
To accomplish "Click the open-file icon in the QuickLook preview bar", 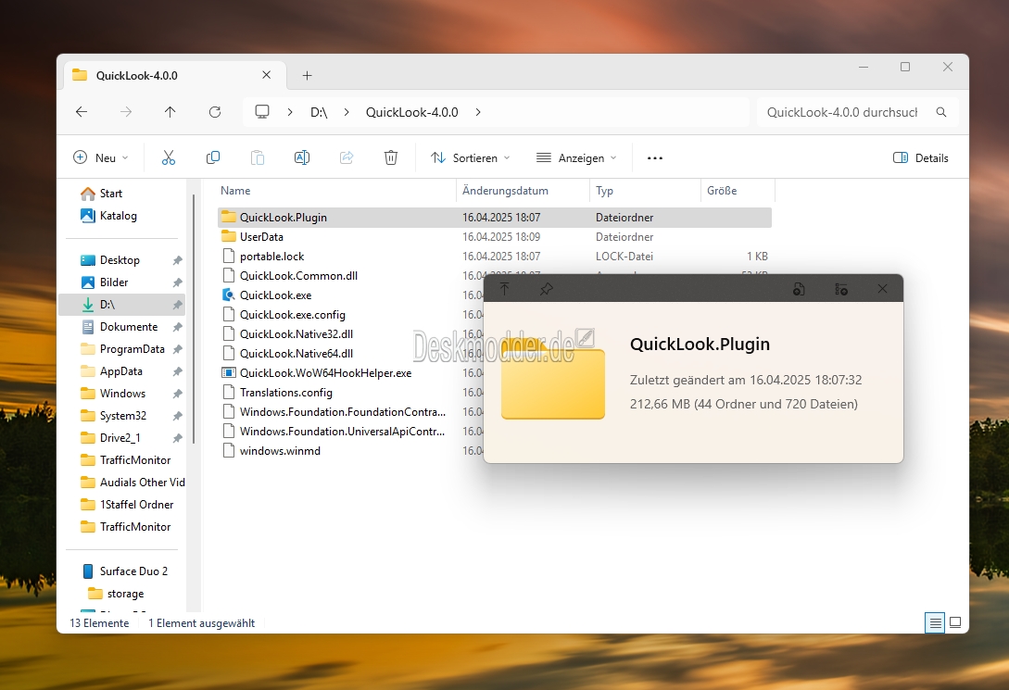I will pos(799,289).
